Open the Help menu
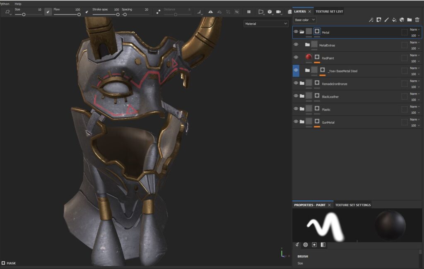The height and width of the screenshot is (269, 424). coord(18,4)
